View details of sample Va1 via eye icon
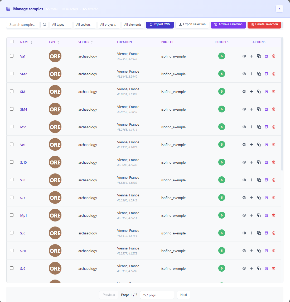Viewport: 290px width, 302px height. [x=244, y=56]
